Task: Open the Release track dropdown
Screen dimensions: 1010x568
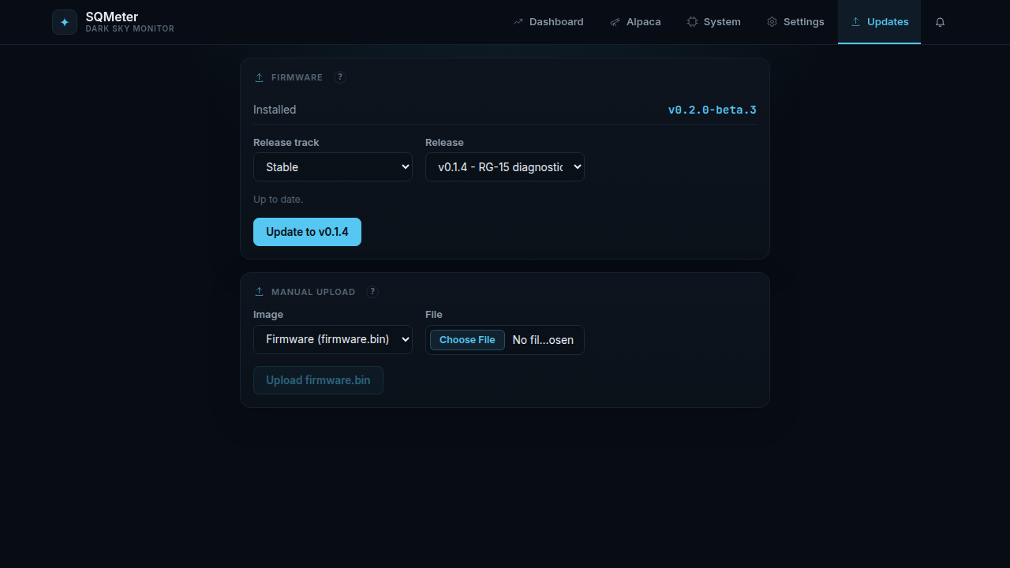Action: (x=333, y=167)
